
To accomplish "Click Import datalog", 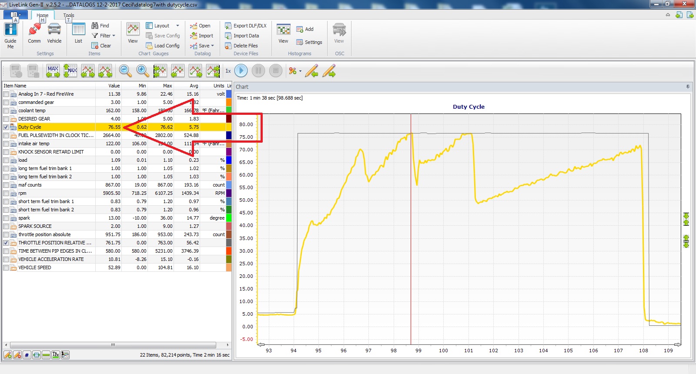I will 201,36.
